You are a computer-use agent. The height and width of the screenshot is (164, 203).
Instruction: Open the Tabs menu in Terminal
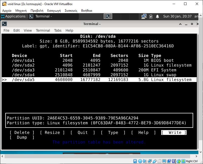point(58,30)
